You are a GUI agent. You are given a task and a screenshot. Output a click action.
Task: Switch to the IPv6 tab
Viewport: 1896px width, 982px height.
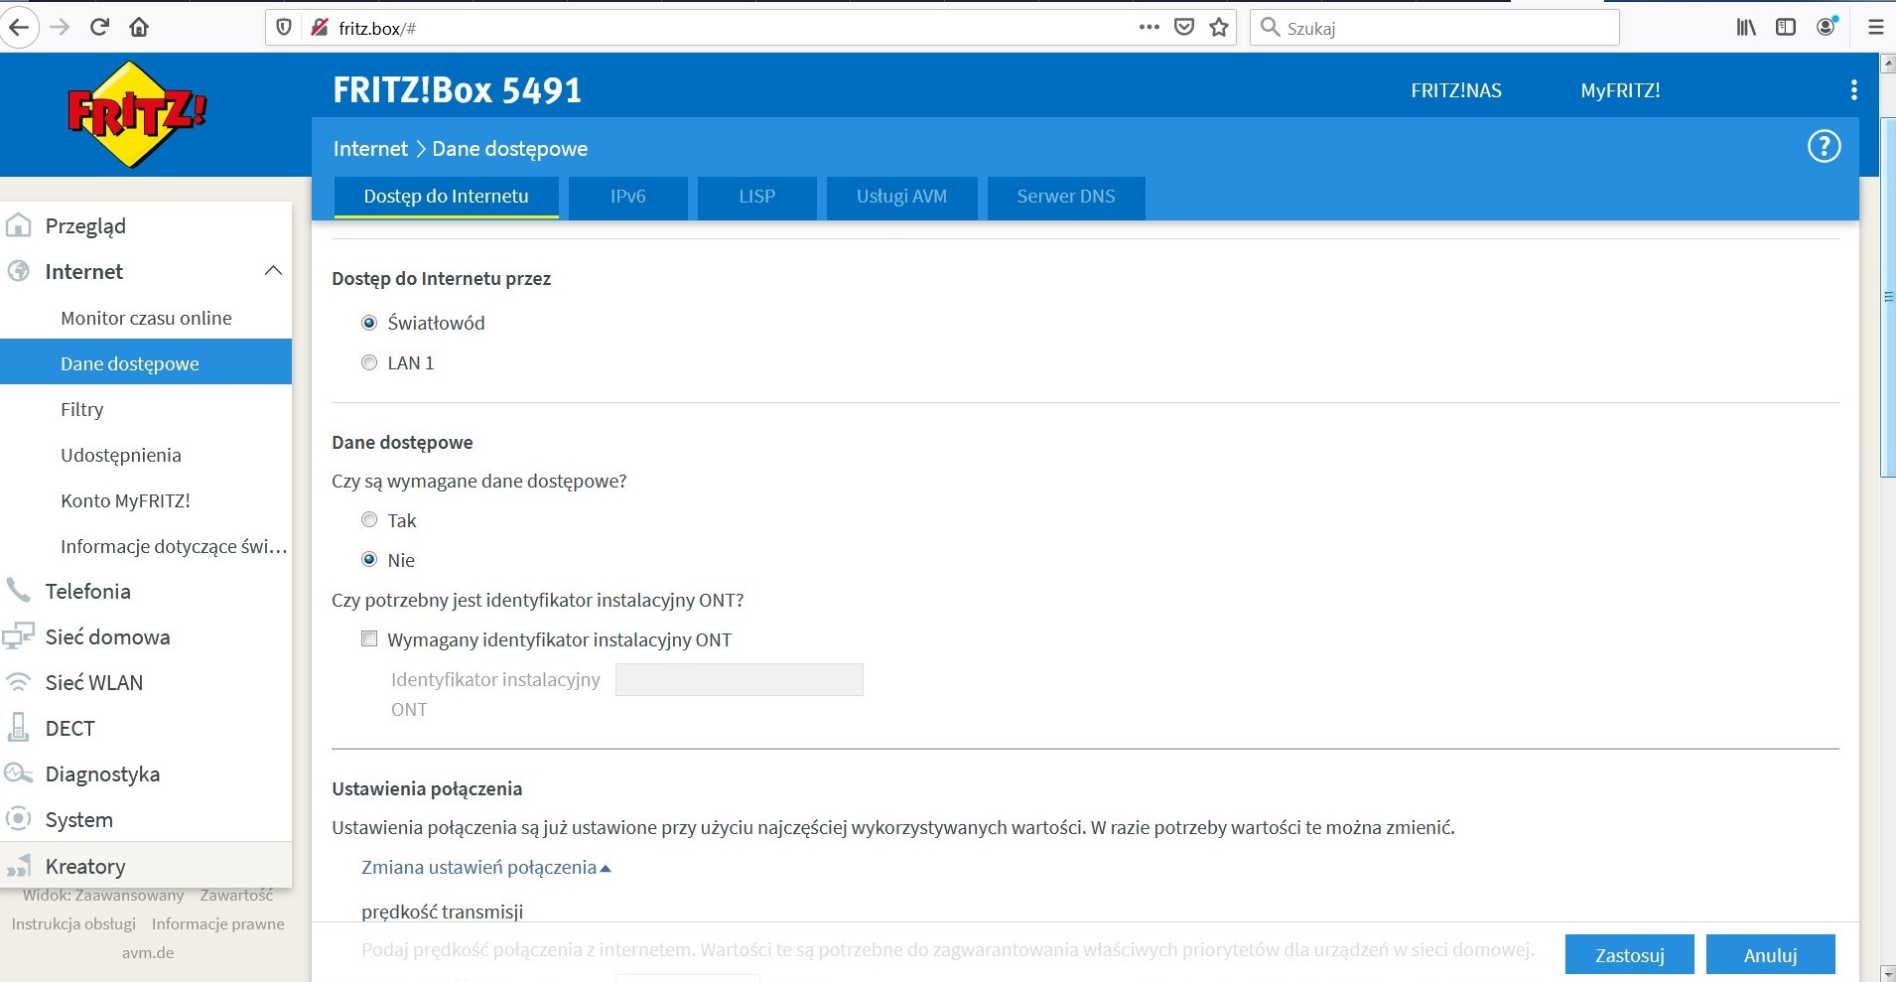pyautogui.click(x=627, y=197)
